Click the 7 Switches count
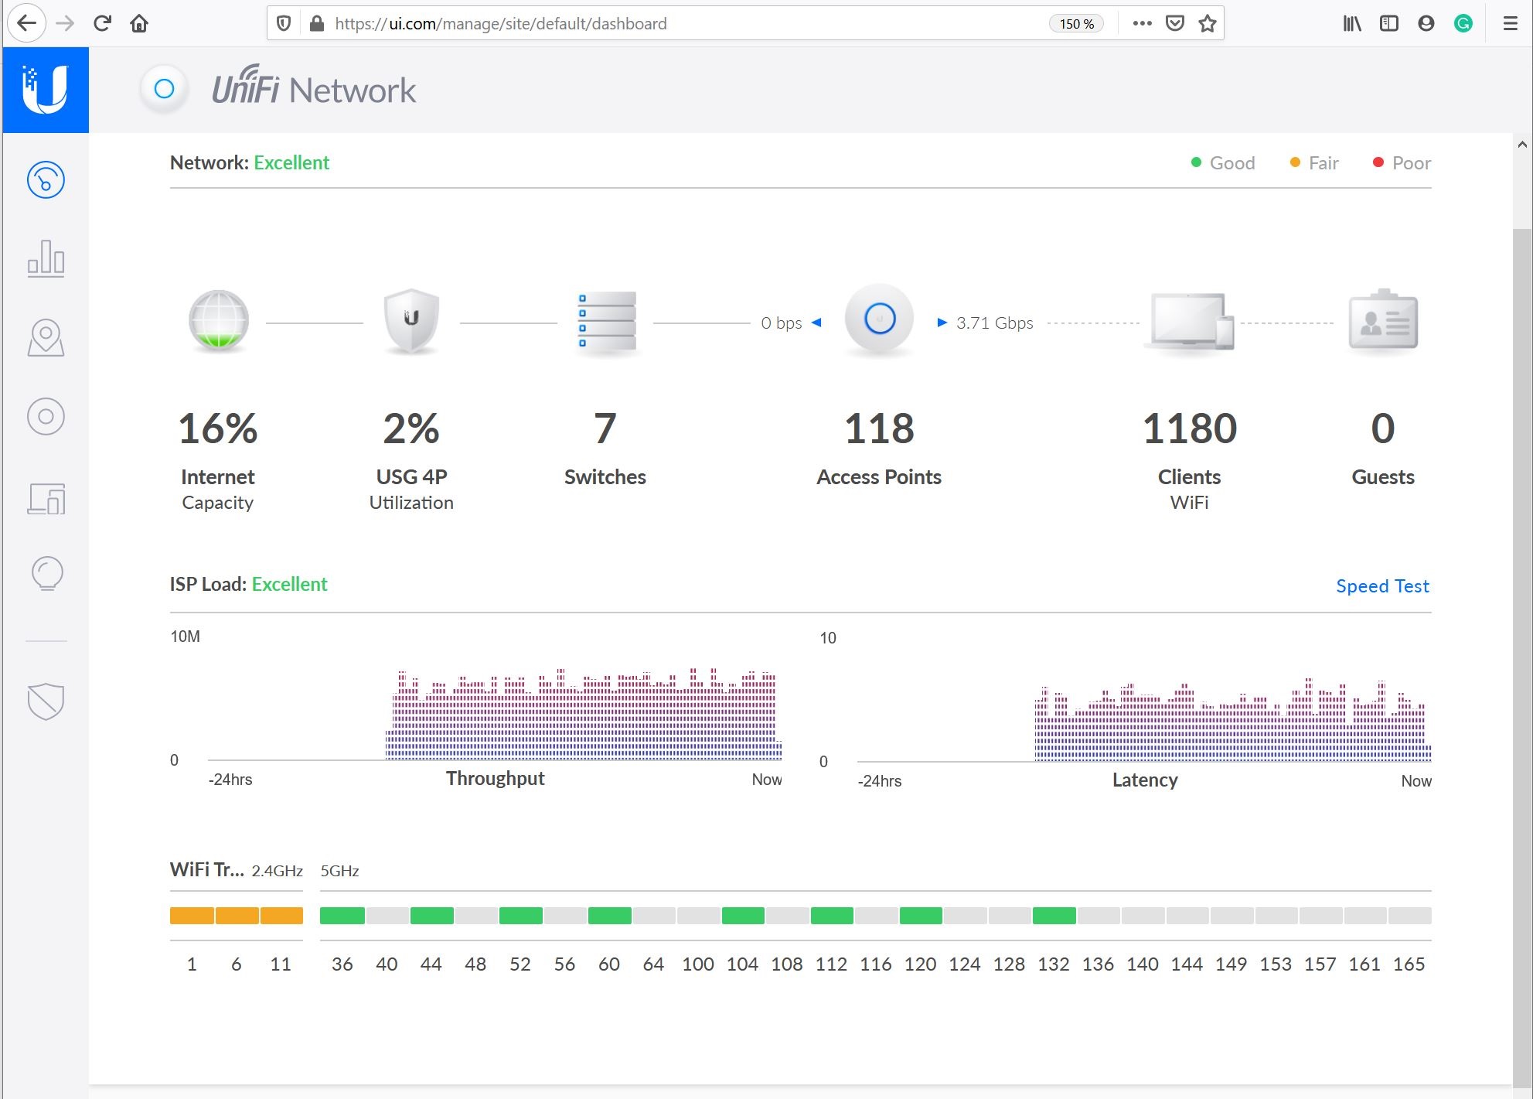The image size is (1533, 1099). (605, 428)
